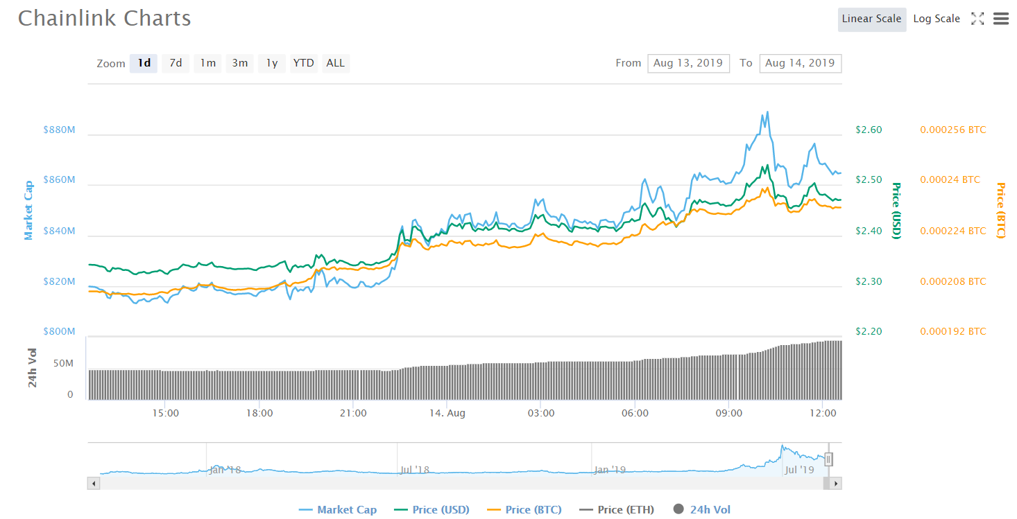Click the Jul '18 navigator label
This screenshot has width=1017, height=519.
tap(416, 470)
